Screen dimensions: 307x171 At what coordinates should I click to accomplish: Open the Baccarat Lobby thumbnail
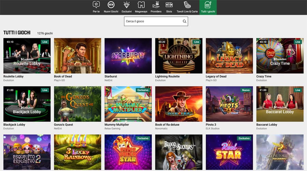280,104
